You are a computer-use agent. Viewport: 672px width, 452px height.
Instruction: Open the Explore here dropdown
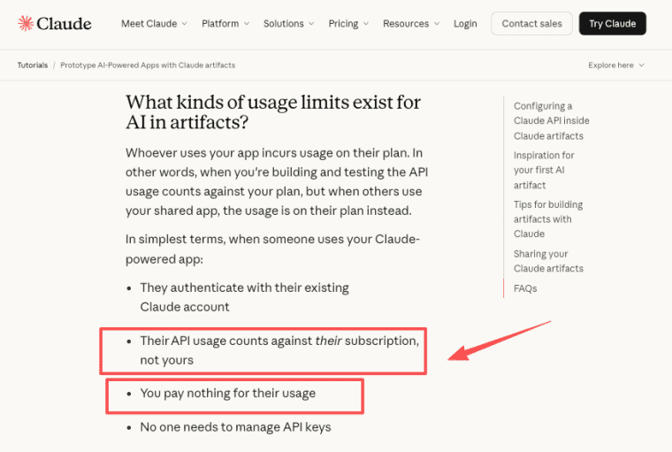pos(616,65)
